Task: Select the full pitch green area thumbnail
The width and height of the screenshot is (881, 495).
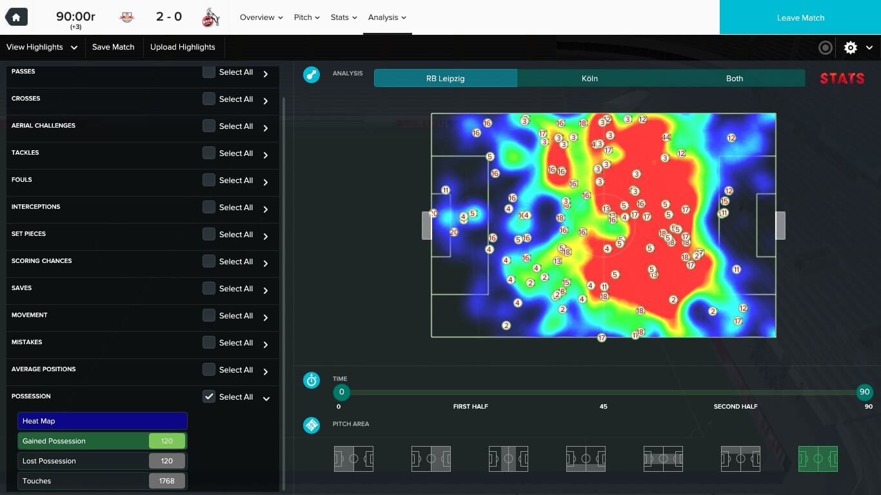Action: pyautogui.click(x=818, y=459)
